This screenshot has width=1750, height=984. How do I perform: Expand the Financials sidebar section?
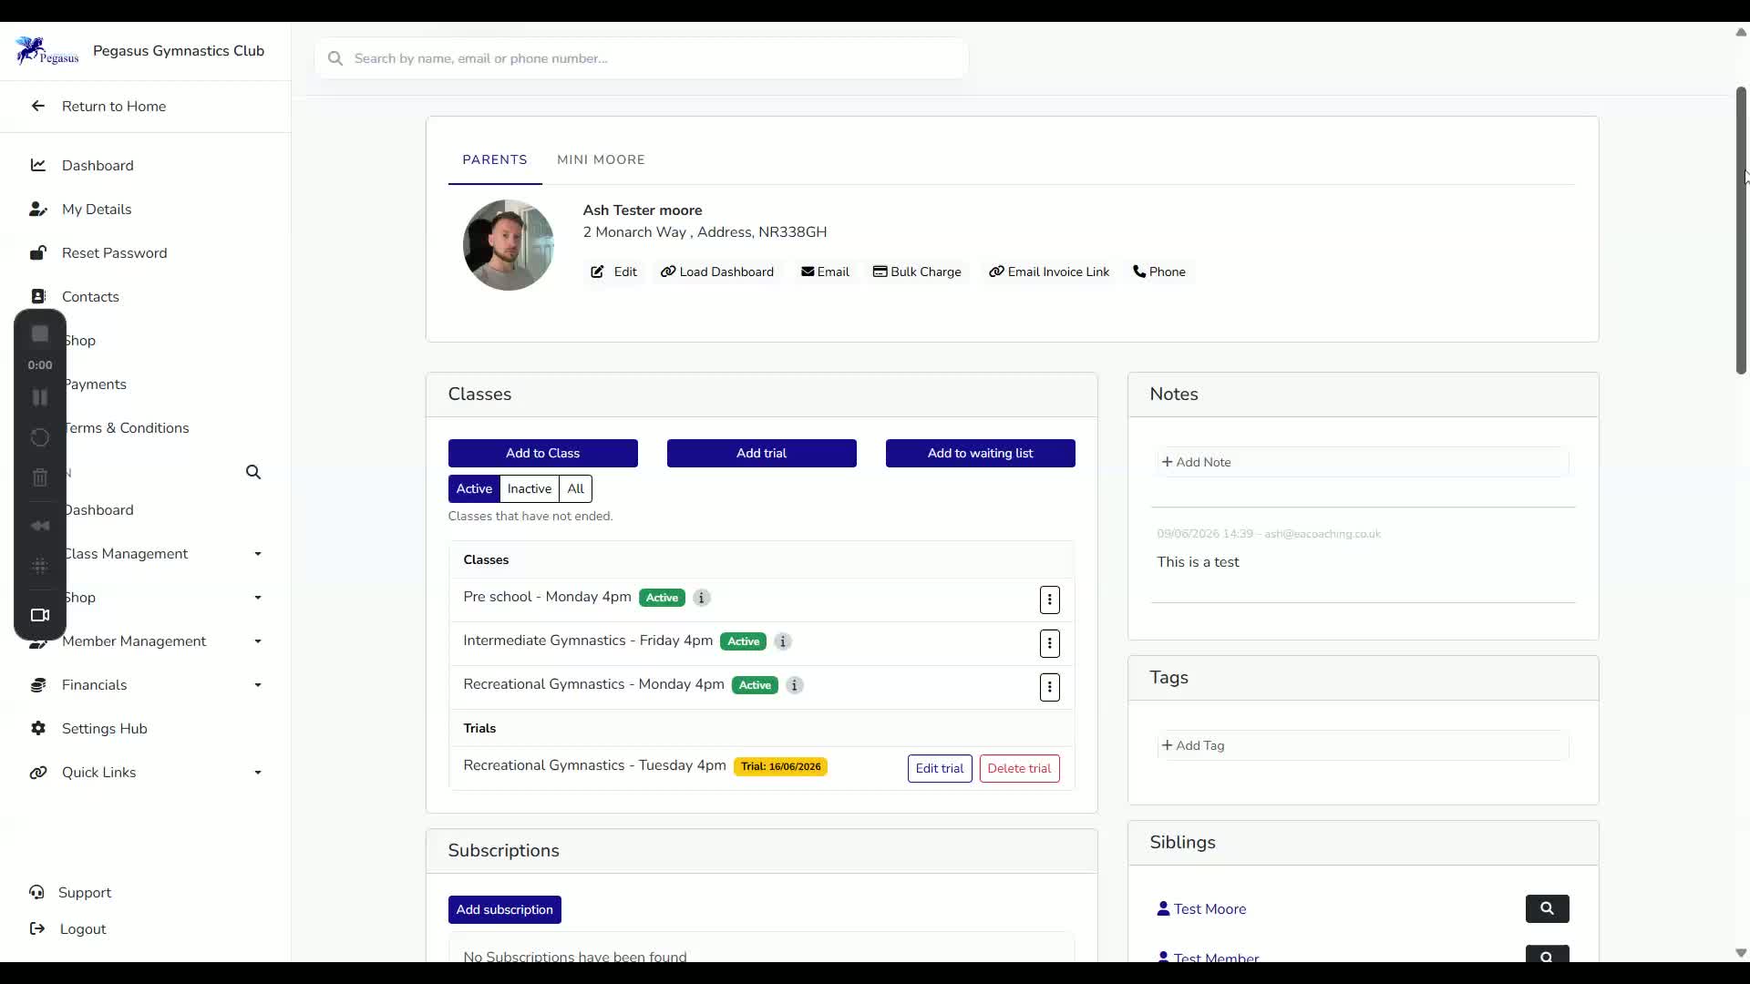pos(146,685)
